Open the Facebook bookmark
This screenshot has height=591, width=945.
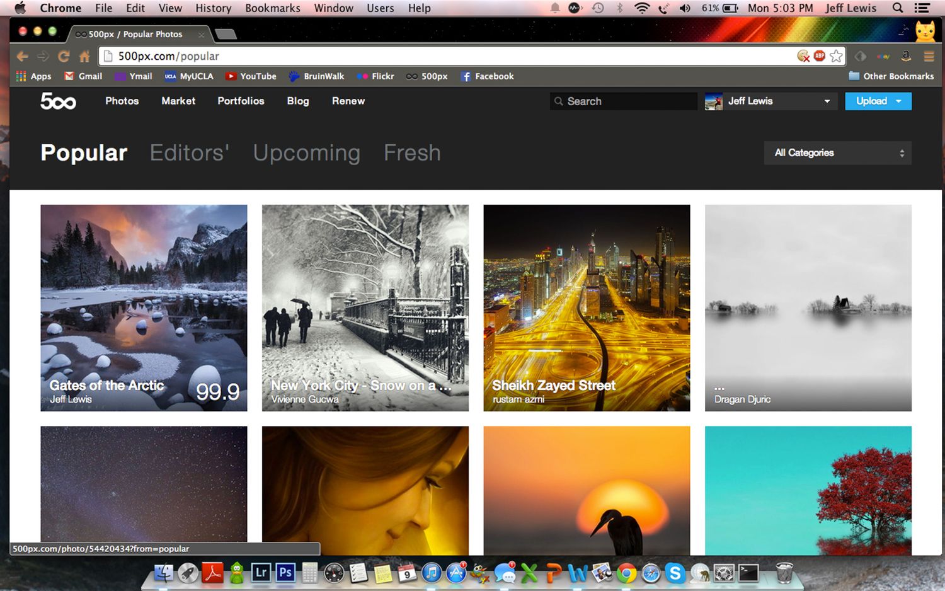click(488, 76)
